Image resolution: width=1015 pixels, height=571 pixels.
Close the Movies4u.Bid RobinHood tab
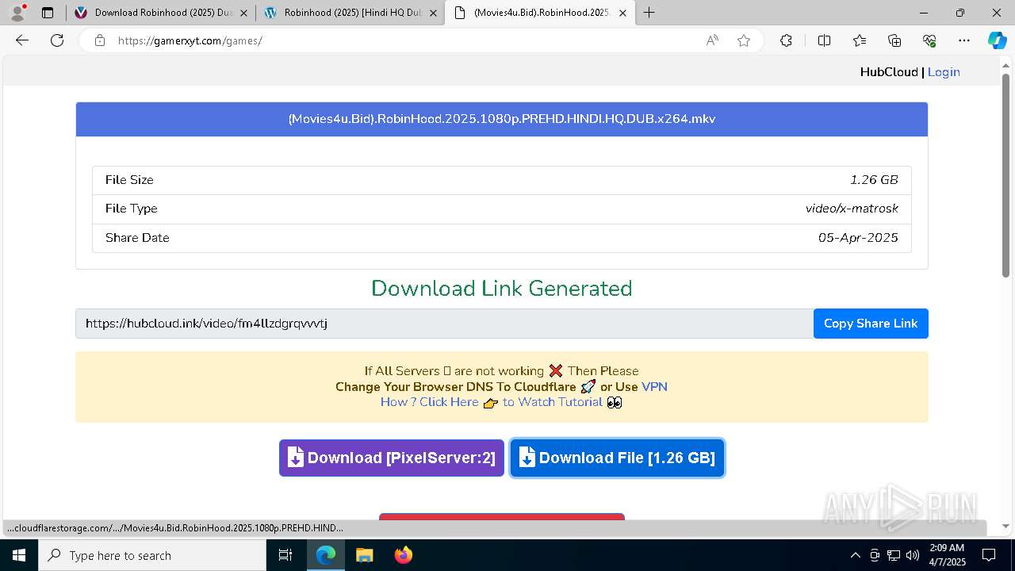(622, 13)
